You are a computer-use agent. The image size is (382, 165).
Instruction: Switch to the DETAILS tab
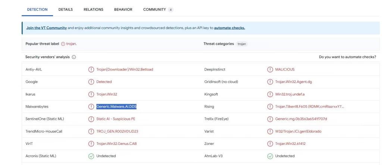(x=66, y=9)
